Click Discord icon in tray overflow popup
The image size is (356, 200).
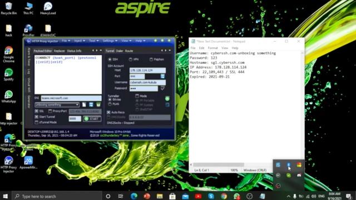(299, 176)
